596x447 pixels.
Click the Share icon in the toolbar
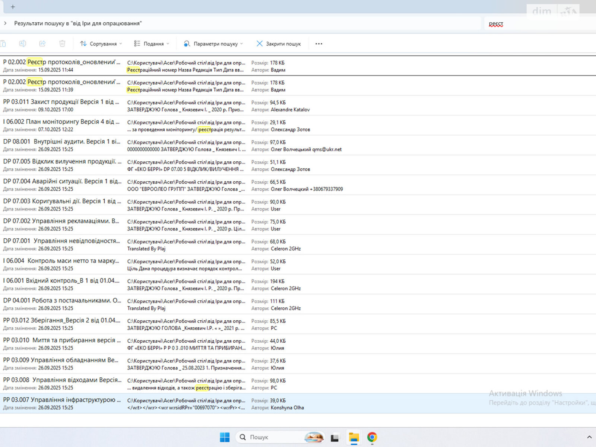42,44
